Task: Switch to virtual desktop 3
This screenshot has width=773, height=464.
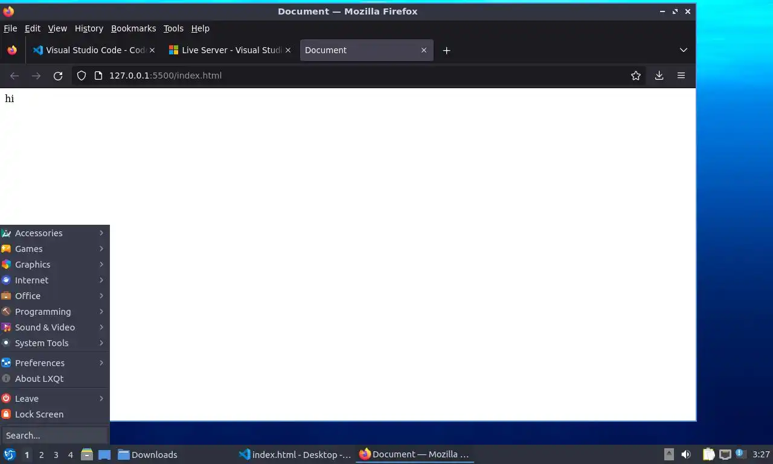Action: pos(56,455)
